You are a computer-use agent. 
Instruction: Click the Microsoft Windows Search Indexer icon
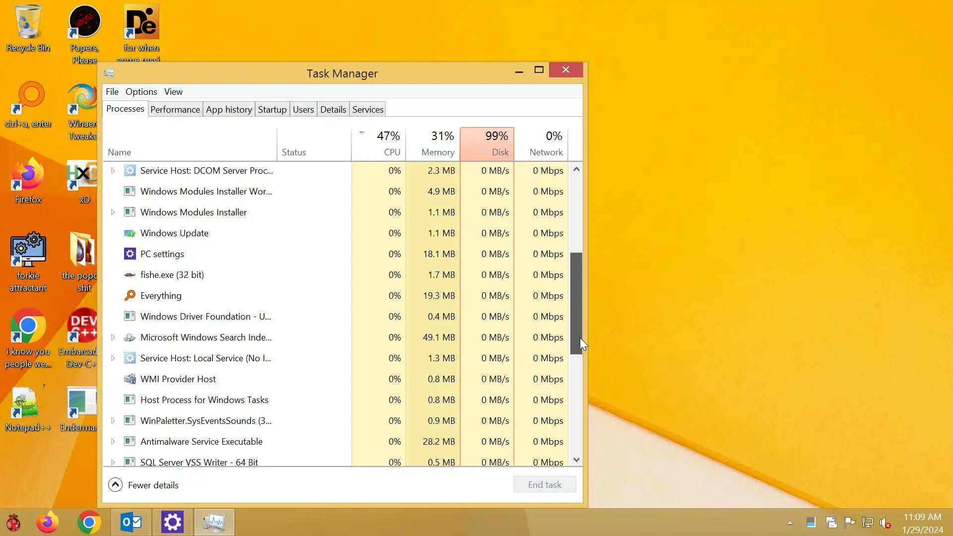tap(130, 337)
